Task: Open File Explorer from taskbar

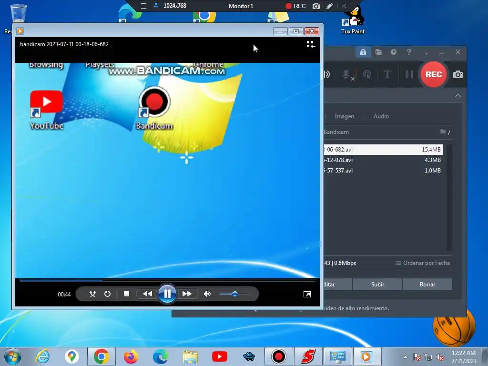Action: point(190,356)
